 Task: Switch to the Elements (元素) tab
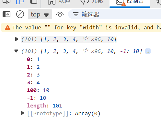[92, 2]
